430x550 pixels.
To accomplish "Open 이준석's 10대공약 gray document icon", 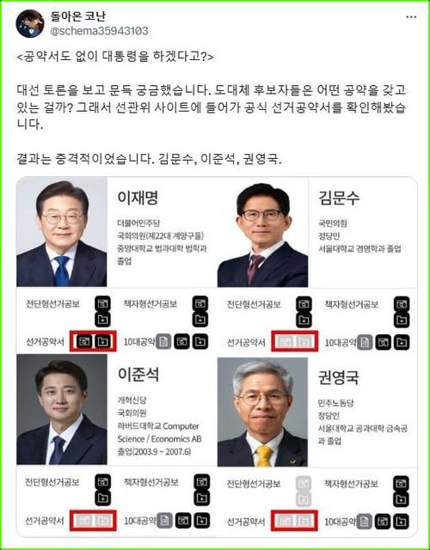I will [x=164, y=521].
